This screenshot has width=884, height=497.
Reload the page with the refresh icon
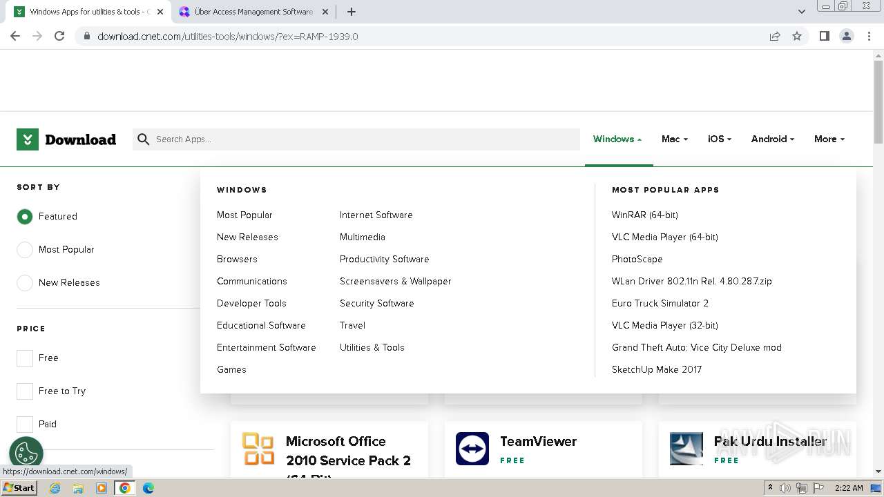pos(59,36)
